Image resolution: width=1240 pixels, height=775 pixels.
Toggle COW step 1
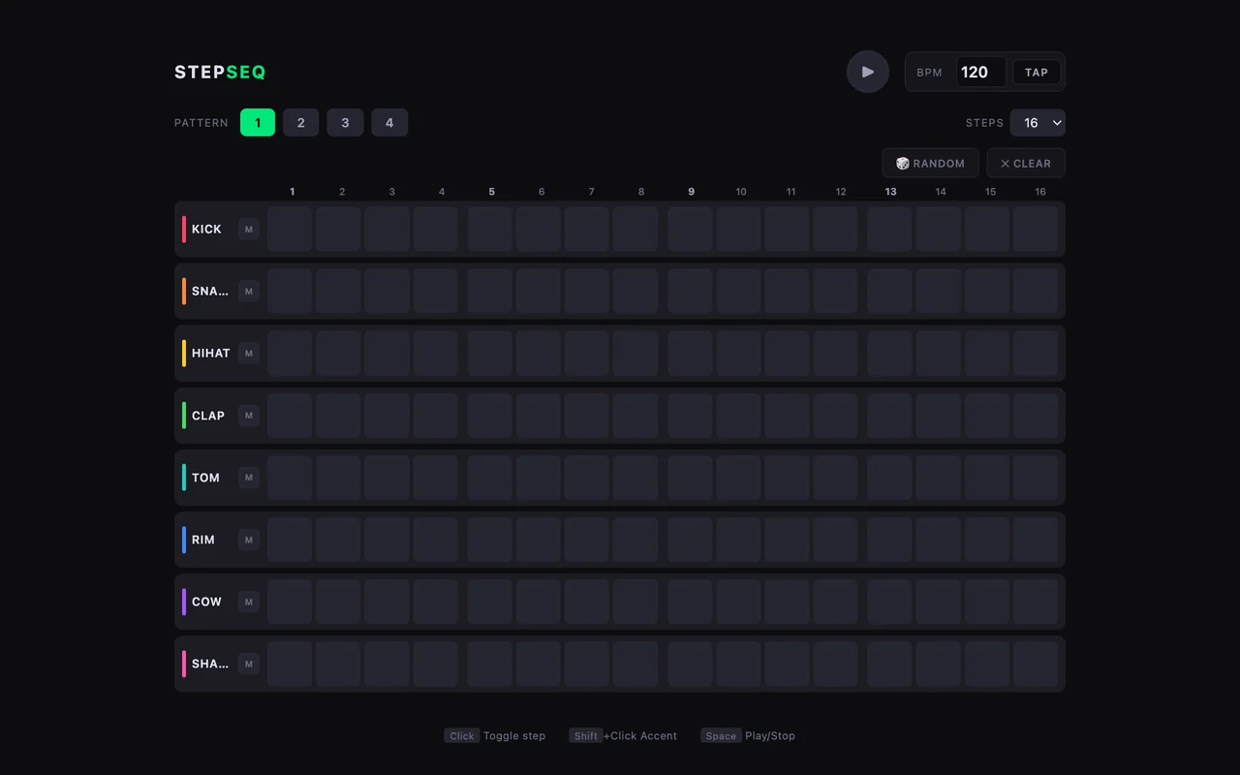(290, 602)
